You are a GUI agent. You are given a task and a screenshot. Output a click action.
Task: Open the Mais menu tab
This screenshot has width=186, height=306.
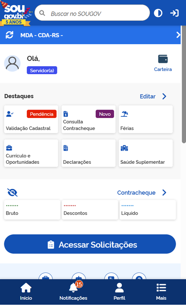point(161,292)
